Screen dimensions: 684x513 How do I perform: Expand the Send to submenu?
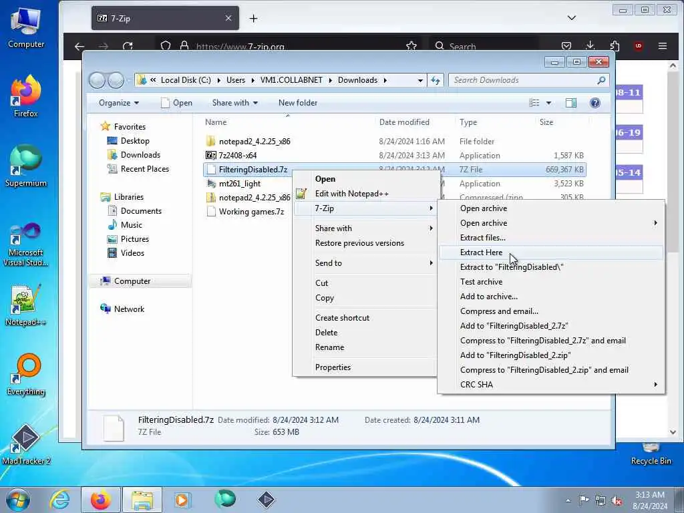[x=365, y=263]
